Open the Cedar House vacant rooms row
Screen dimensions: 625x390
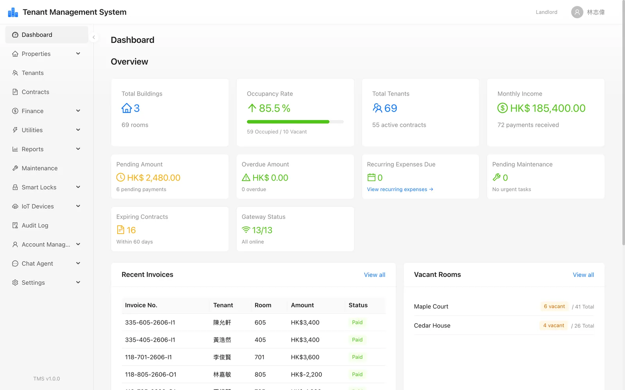[504, 326]
